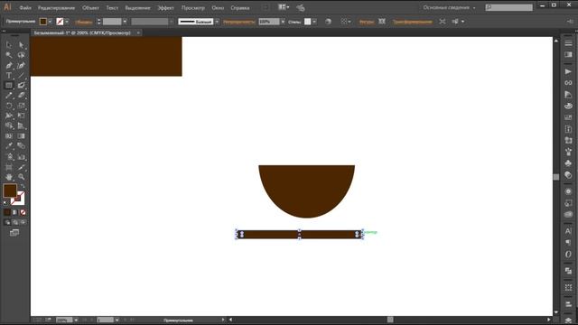Screen dimensions: 578x325
Task: Open the workspace switcher 'Основные сведения'
Action: click(x=449, y=7)
